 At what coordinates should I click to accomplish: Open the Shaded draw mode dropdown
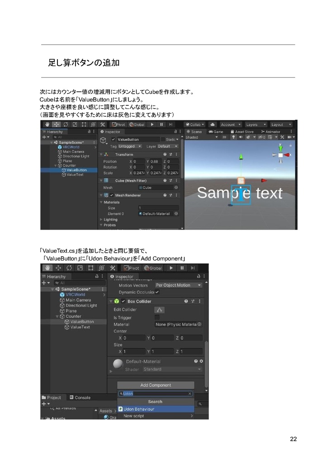point(202,137)
